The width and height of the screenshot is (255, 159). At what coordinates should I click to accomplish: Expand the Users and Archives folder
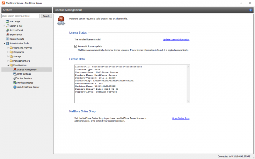8,48
